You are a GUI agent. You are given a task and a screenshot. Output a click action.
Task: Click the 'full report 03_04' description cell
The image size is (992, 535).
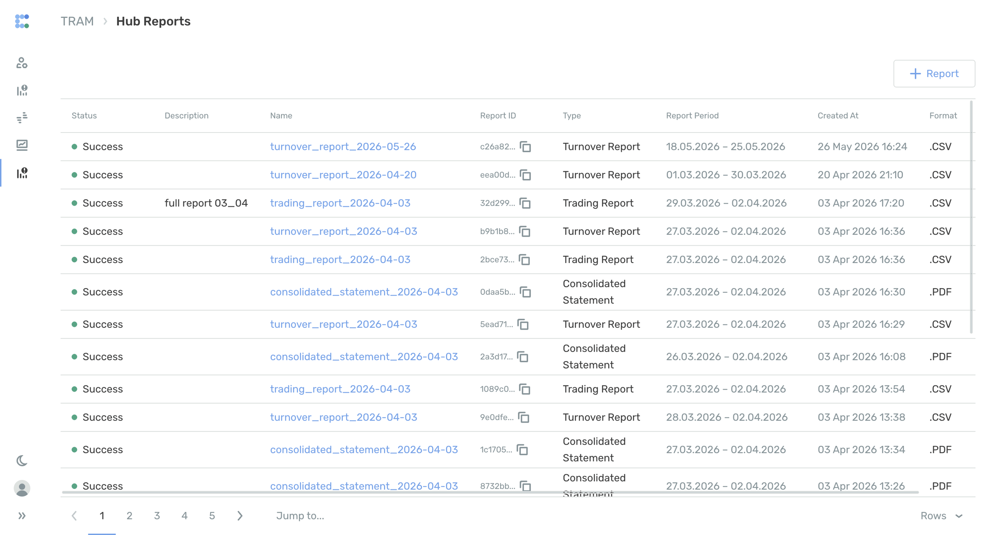click(206, 203)
